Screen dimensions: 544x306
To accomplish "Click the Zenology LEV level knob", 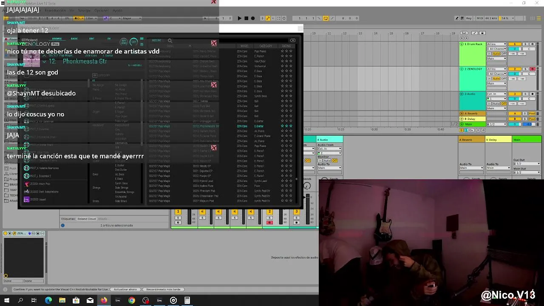I will pyautogui.click(x=133, y=42).
